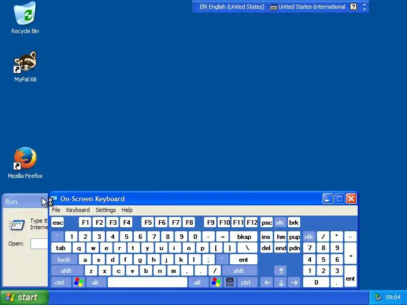Close the On-Screen Keyboard window
Image resolution: width=407 pixels, height=305 pixels.
pos(351,199)
